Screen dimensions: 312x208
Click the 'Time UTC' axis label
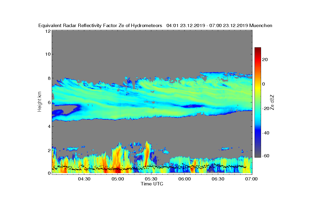pyautogui.click(x=152, y=184)
